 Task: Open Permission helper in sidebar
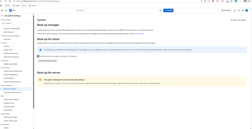[x=10, y=117]
